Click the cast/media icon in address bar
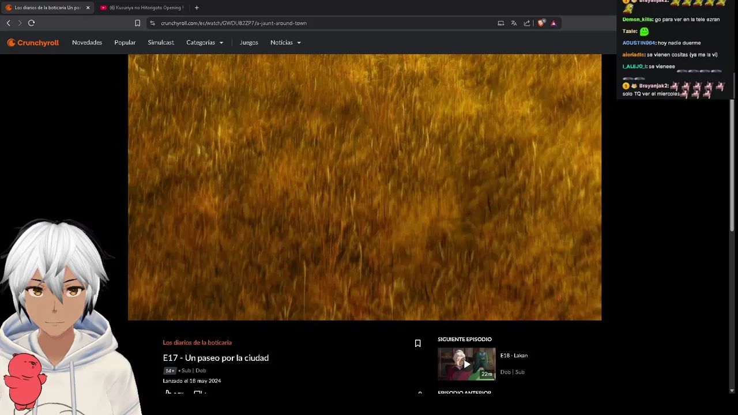Image resolution: width=738 pixels, height=415 pixels. pos(500,23)
